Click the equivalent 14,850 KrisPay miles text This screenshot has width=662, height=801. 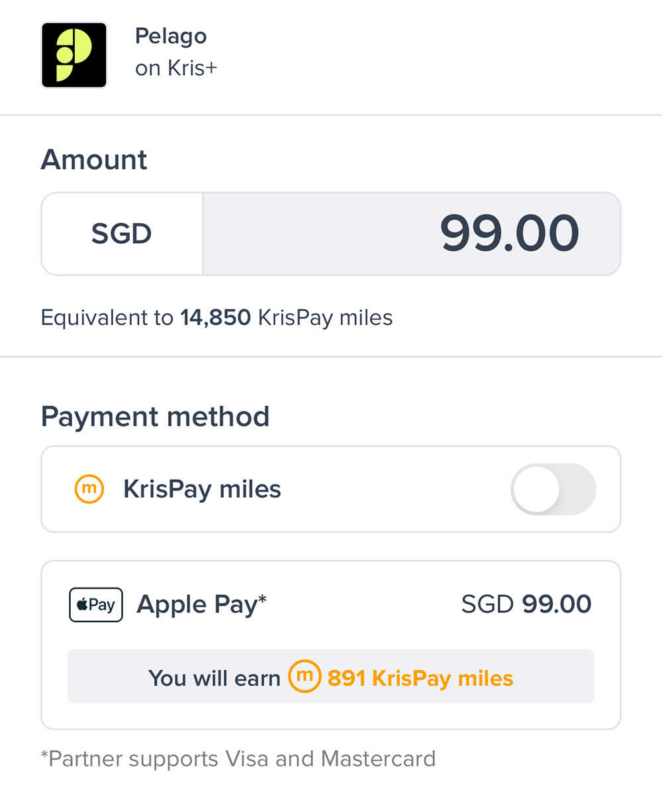[216, 318]
